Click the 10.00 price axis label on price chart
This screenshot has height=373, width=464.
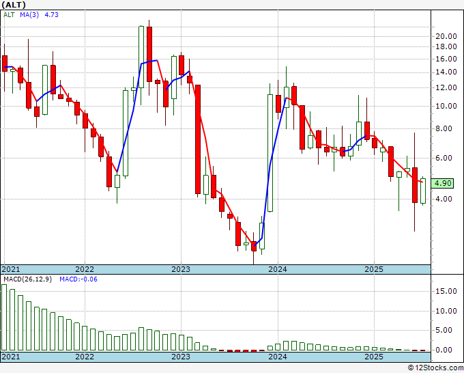pos(446,106)
